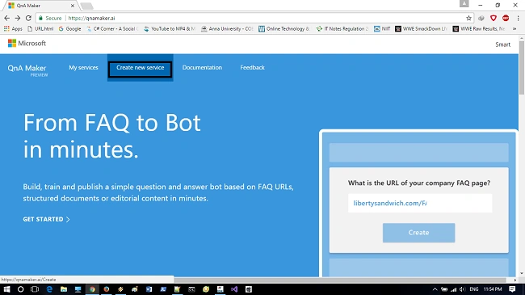525x295 pixels.
Task: Open the NIIT bookmark
Action: point(382,29)
